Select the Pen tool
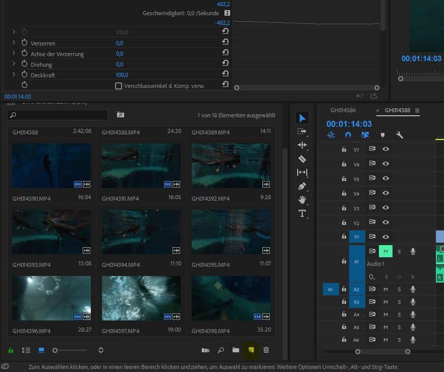Image resolution: width=444 pixels, height=372 pixels. pyautogui.click(x=302, y=186)
